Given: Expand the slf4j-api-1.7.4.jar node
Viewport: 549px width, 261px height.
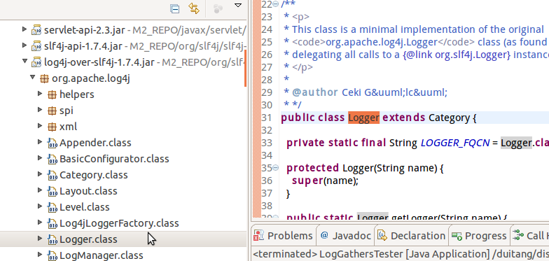Looking at the screenshot, I should coord(24,45).
